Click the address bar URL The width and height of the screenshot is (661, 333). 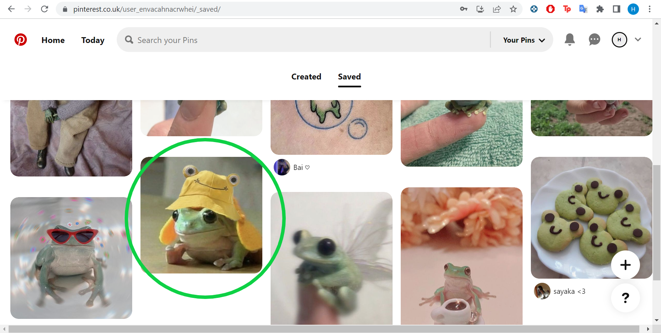147,9
